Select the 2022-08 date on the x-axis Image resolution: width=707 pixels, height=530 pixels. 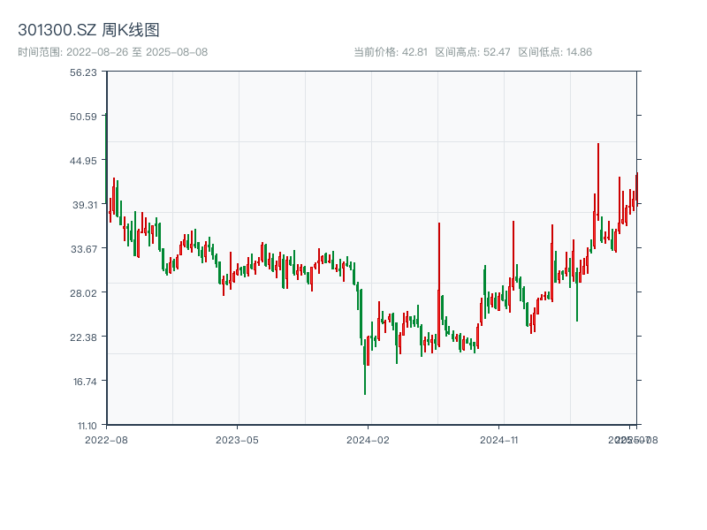106,439
